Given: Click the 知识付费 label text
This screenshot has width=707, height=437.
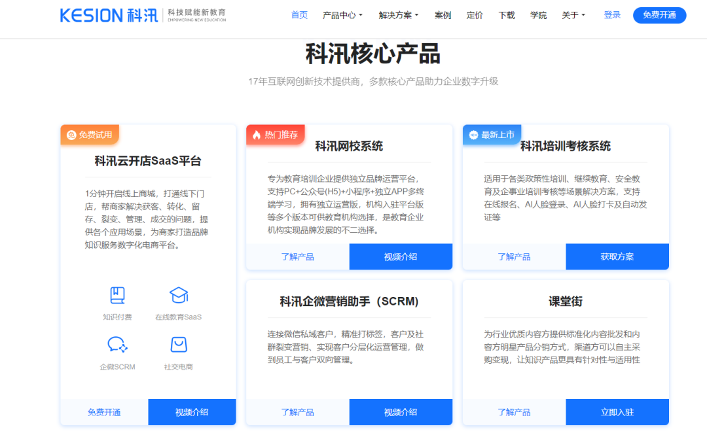Looking at the screenshot, I should [117, 317].
